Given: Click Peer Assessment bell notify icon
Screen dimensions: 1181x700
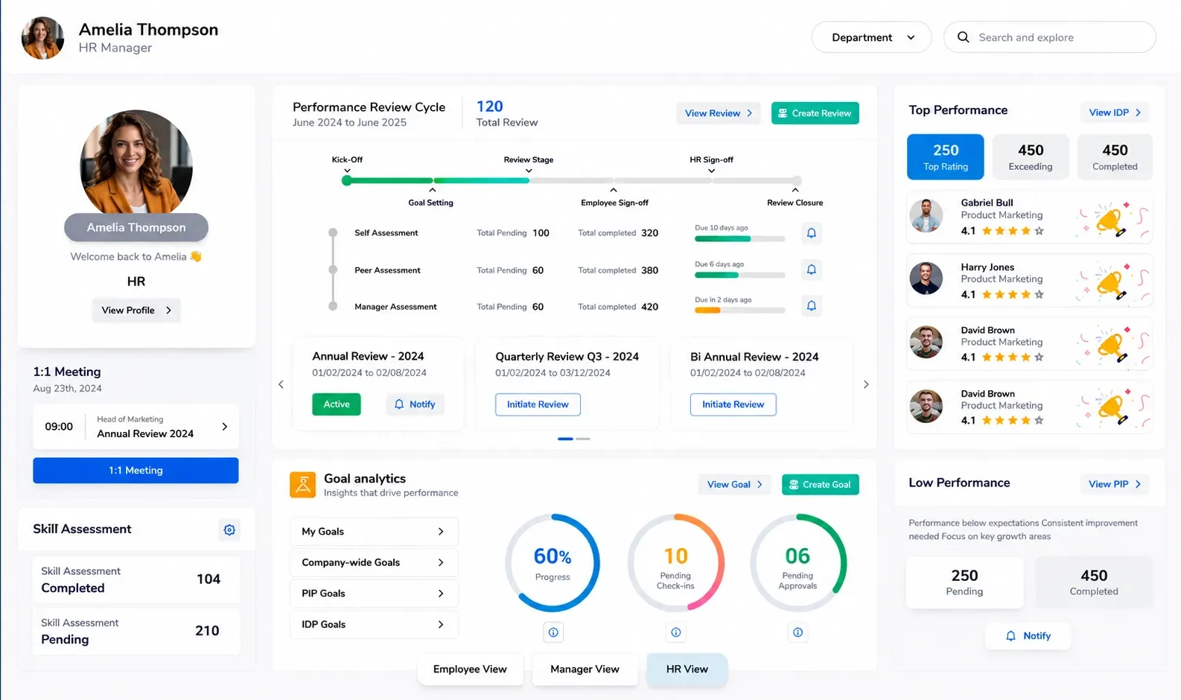Looking at the screenshot, I should [x=812, y=270].
